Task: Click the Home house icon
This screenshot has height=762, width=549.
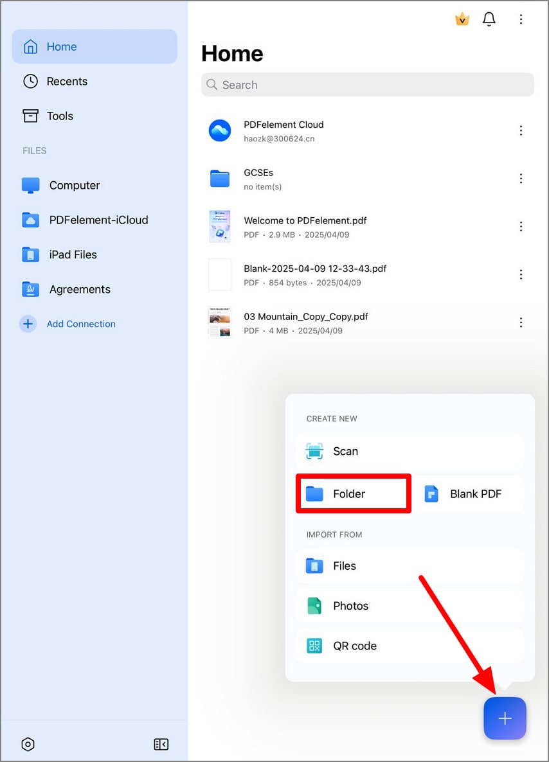Action: (31, 47)
